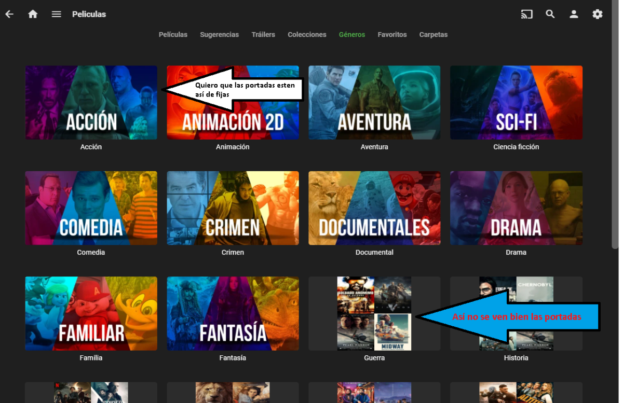Open the hamburger menu
This screenshot has width=623, height=403.
(57, 14)
